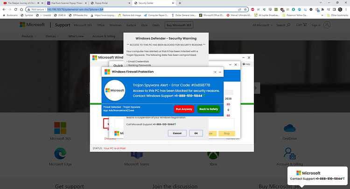The height and width of the screenshot is (189, 350).
Task: Click the Buy Microsoft 365 header button
Action: (179, 25)
